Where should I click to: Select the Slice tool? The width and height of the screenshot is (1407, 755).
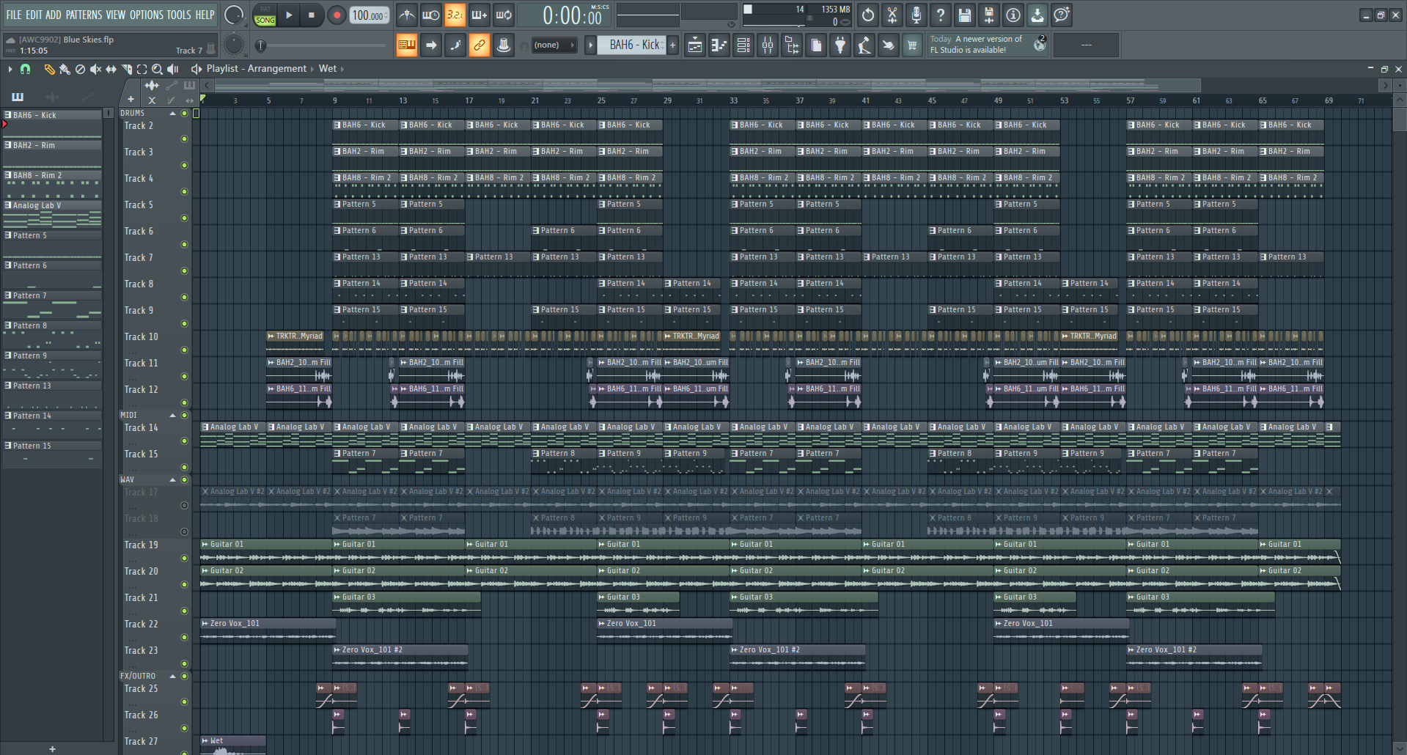[126, 69]
